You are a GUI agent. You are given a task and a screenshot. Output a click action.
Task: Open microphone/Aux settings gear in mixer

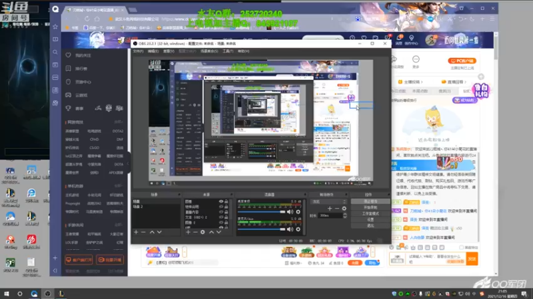coord(298,229)
